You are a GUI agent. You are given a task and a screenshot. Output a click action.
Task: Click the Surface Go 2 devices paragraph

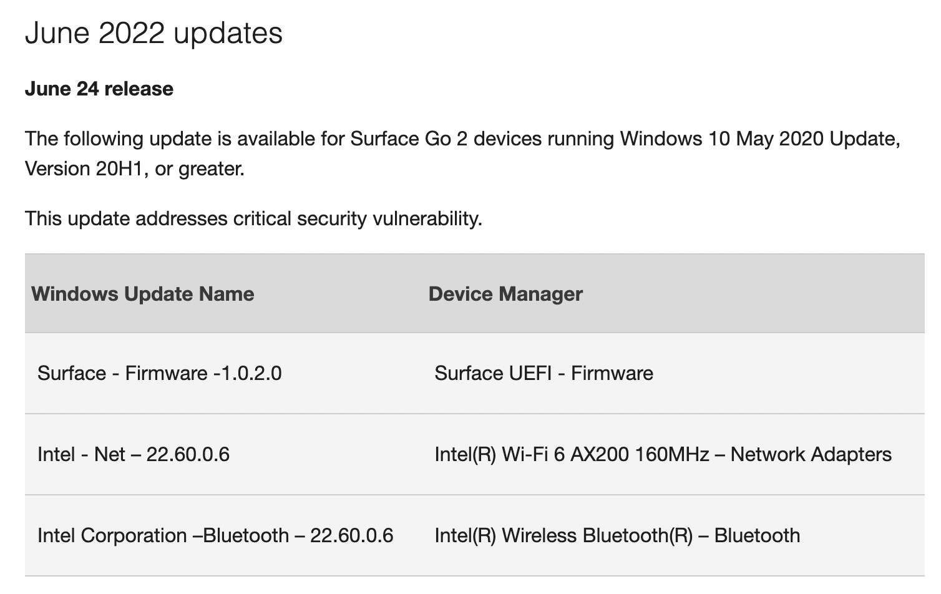[x=462, y=153]
